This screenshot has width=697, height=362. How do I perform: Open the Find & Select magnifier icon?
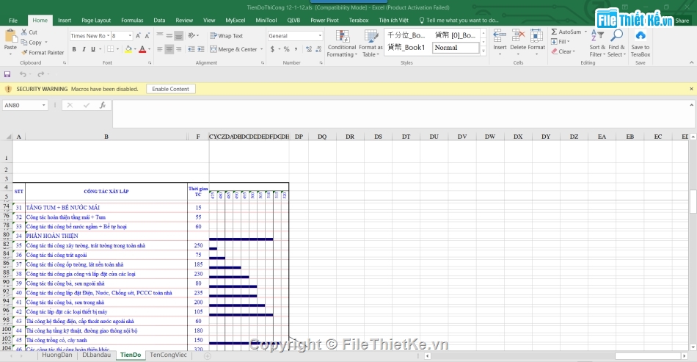coord(616,37)
